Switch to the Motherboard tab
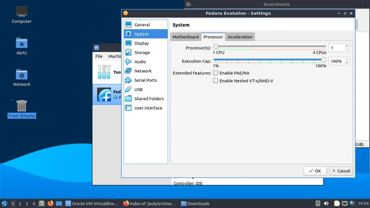The height and width of the screenshot is (208, 370). click(x=186, y=37)
